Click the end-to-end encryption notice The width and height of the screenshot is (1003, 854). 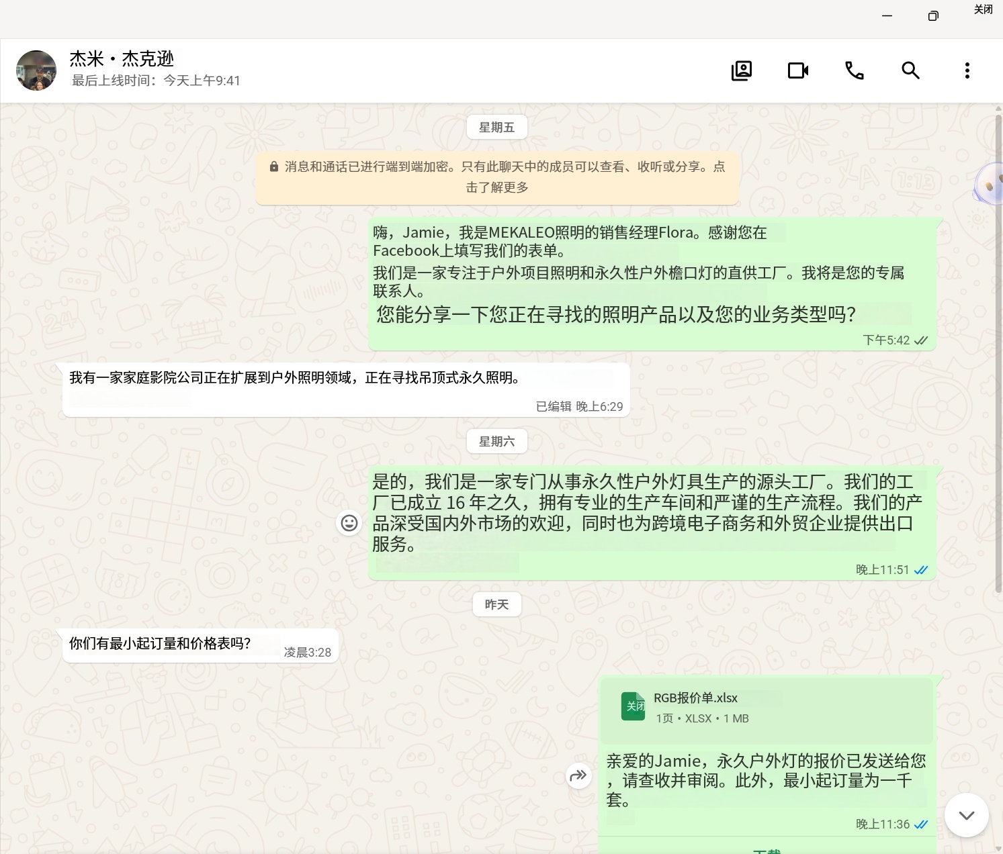[497, 177]
